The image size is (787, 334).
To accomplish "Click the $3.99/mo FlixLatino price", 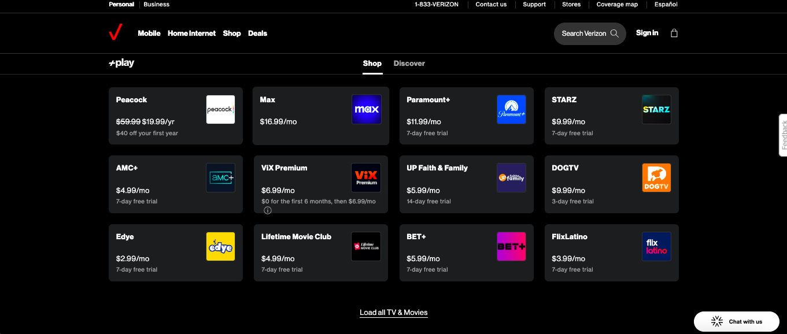I will [568, 258].
